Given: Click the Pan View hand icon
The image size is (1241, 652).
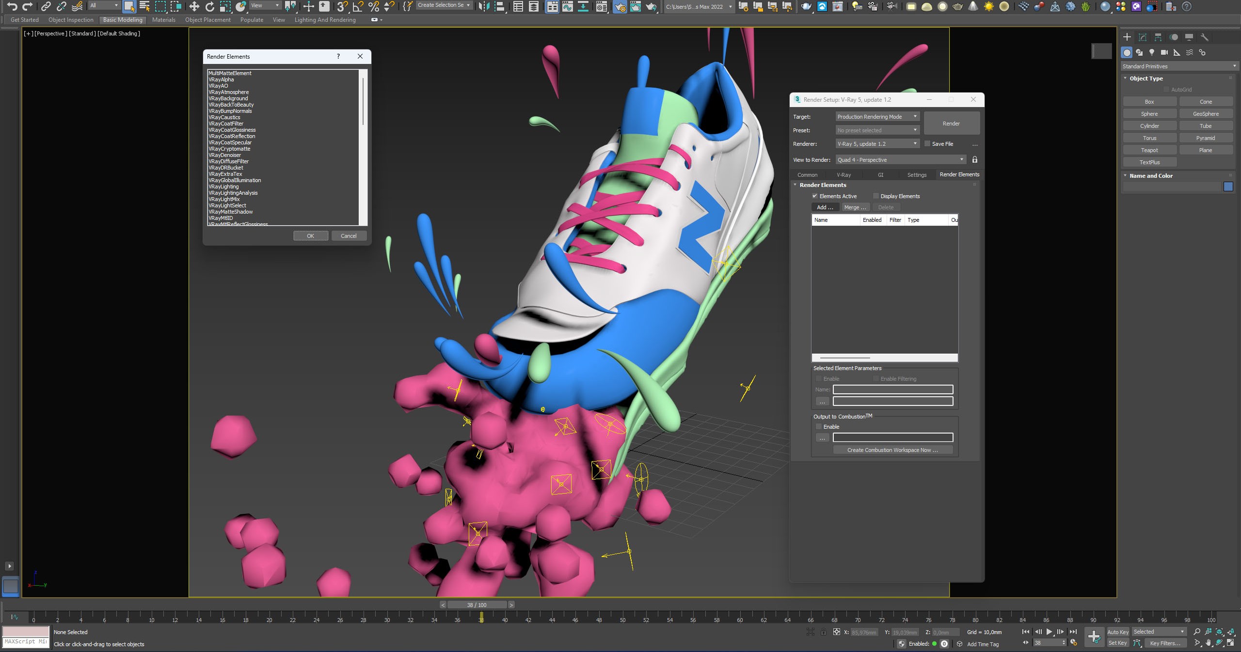Looking at the screenshot, I should coord(1209,643).
